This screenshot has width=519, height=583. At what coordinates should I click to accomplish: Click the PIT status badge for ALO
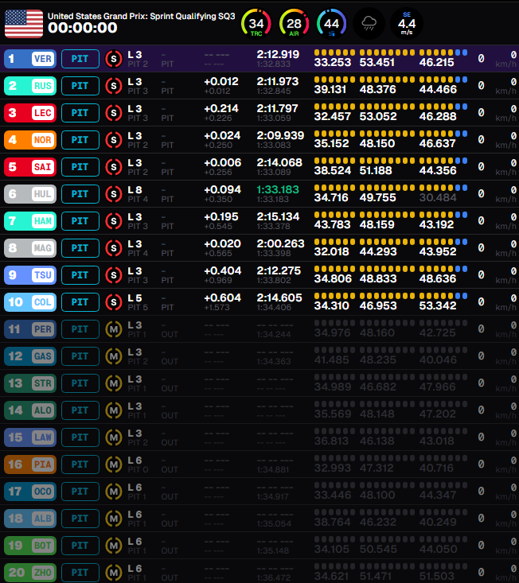[80, 410]
